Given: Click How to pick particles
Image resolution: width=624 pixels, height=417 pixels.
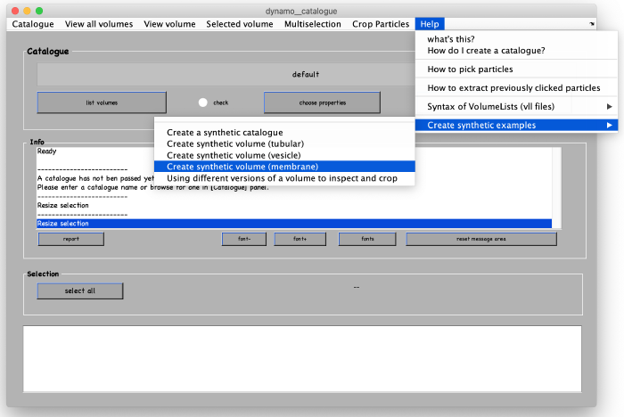Looking at the screenshot, I should tap(470, 69).
